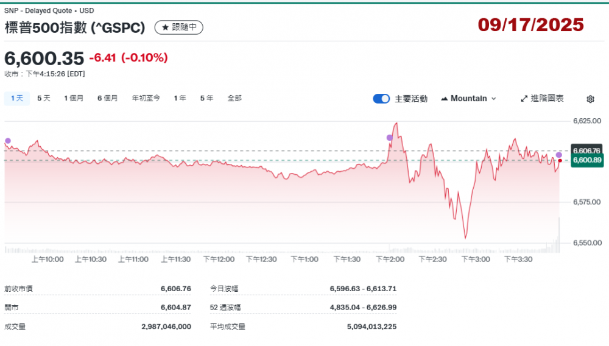Select the 1天 time range tab
Screen dimensions: 609x346
click(x=16, y=98)
